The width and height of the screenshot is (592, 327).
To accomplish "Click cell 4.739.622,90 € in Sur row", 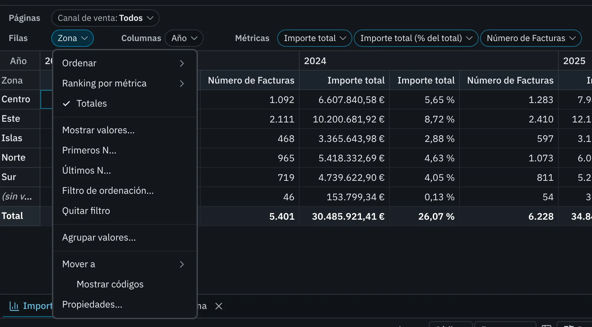I will 344,178.
